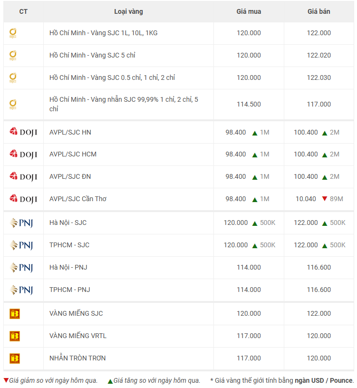Image resolution: width=357 pixels, height=388 pixels.
Task: Click sell price 117.000 for Vàng nhẫn SJC
Action: click(x=318, y=104)
